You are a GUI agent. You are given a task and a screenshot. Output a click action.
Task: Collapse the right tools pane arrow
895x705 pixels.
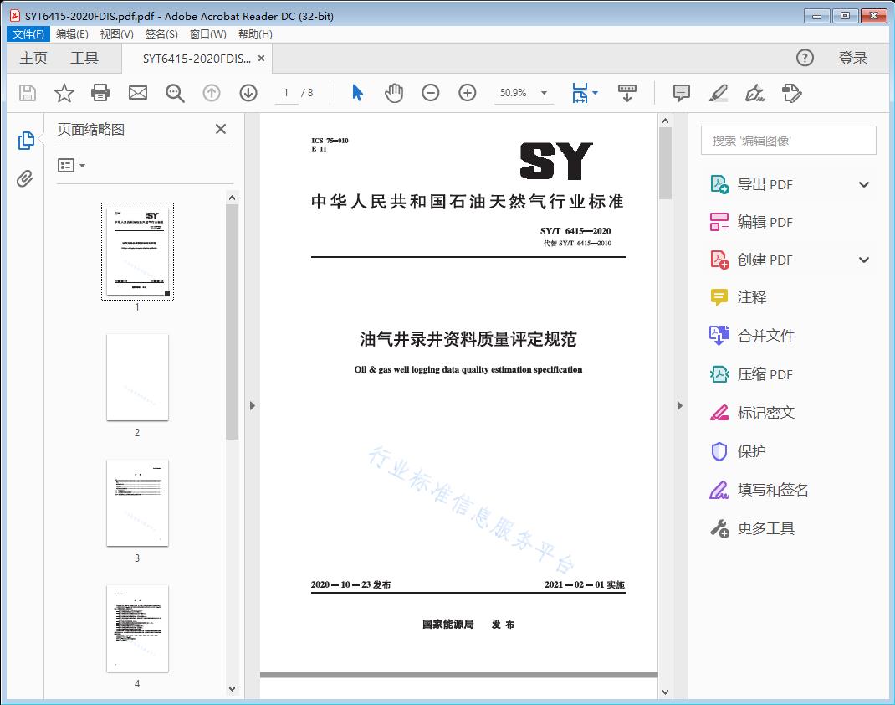pos(679,406)
